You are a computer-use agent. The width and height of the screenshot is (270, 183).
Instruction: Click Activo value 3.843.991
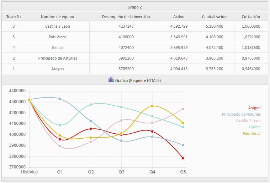point(179,37)
